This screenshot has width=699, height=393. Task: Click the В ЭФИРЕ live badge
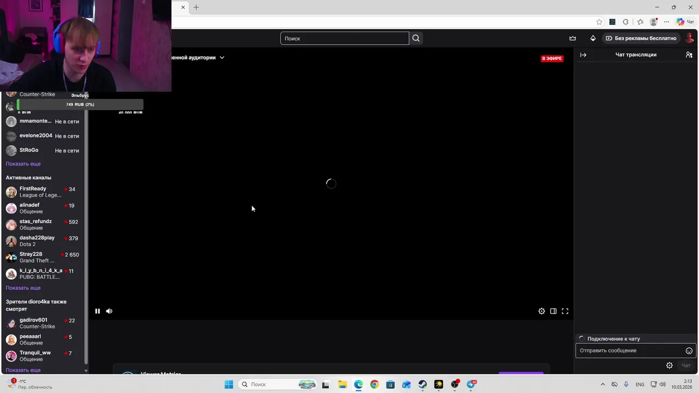(552, 58)
